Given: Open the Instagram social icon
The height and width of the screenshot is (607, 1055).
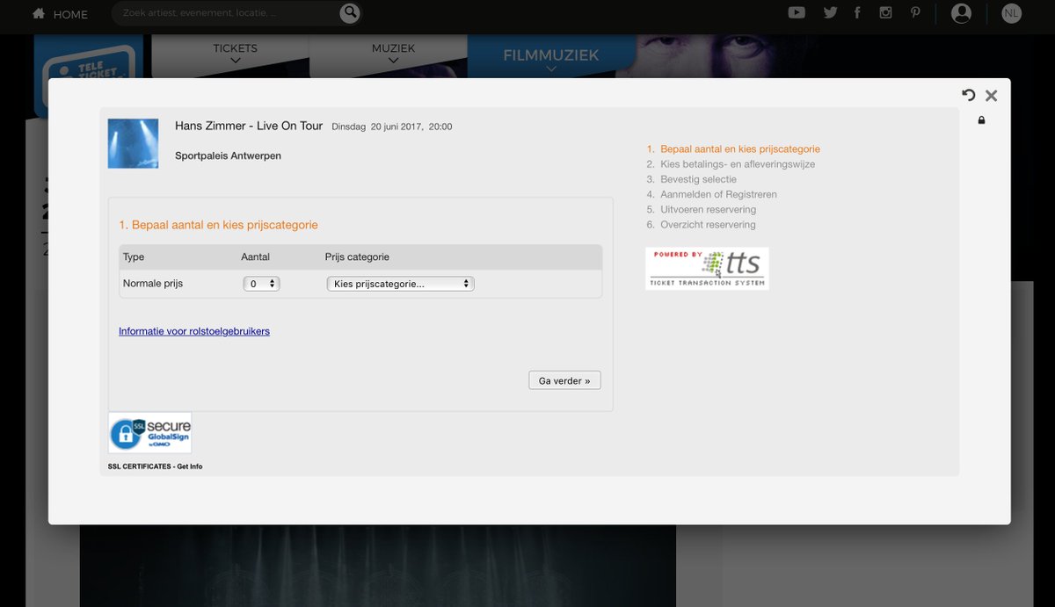Looking at the screenshot, I should click(x=886, y=12).
